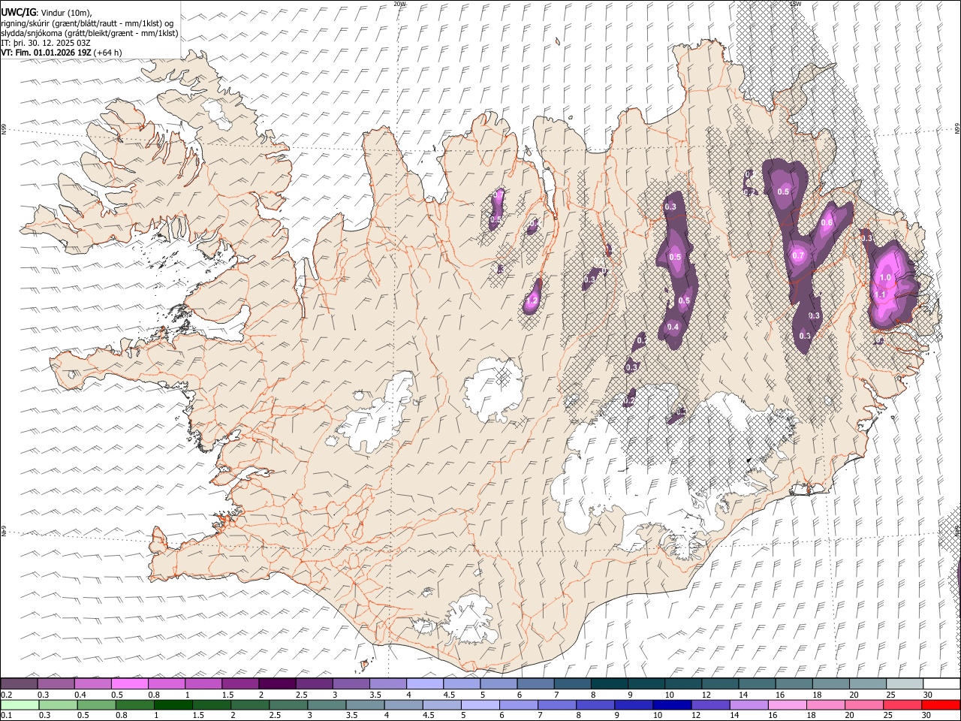Select the 'IT: þri. 30. 12. 2025 03Z' line
The height and width of the screenshot is (721, 961).
point(46,43)
